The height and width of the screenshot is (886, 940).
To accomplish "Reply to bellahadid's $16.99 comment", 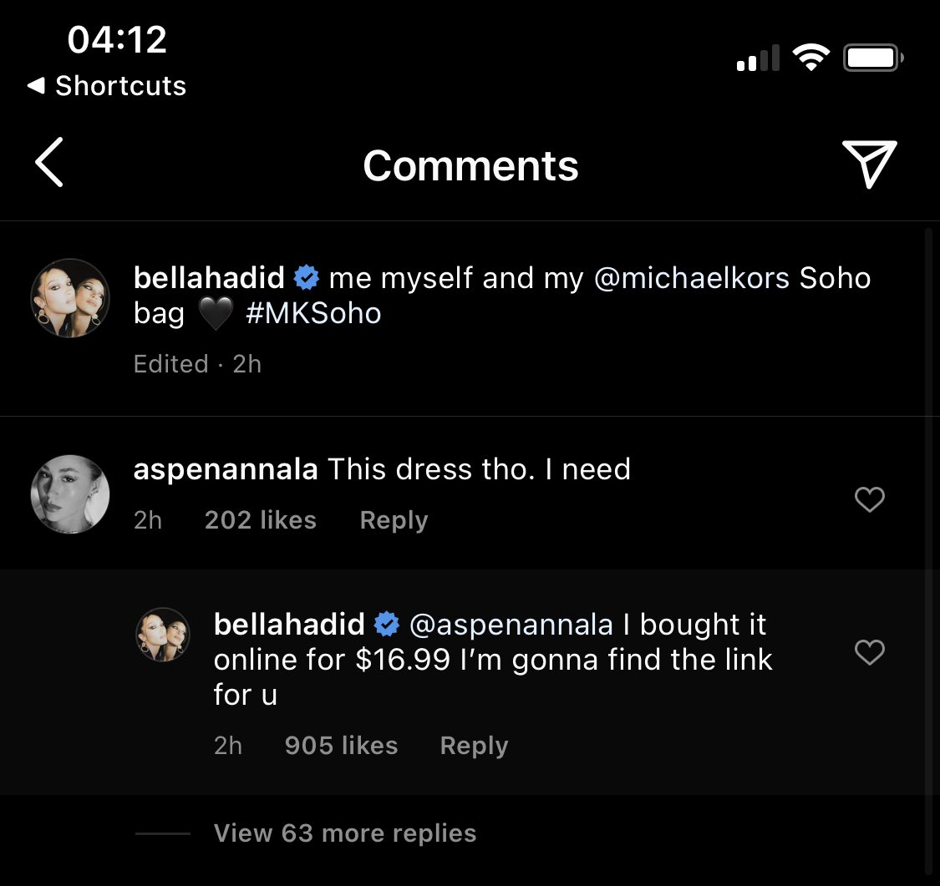I will click(x=474, y=746).
